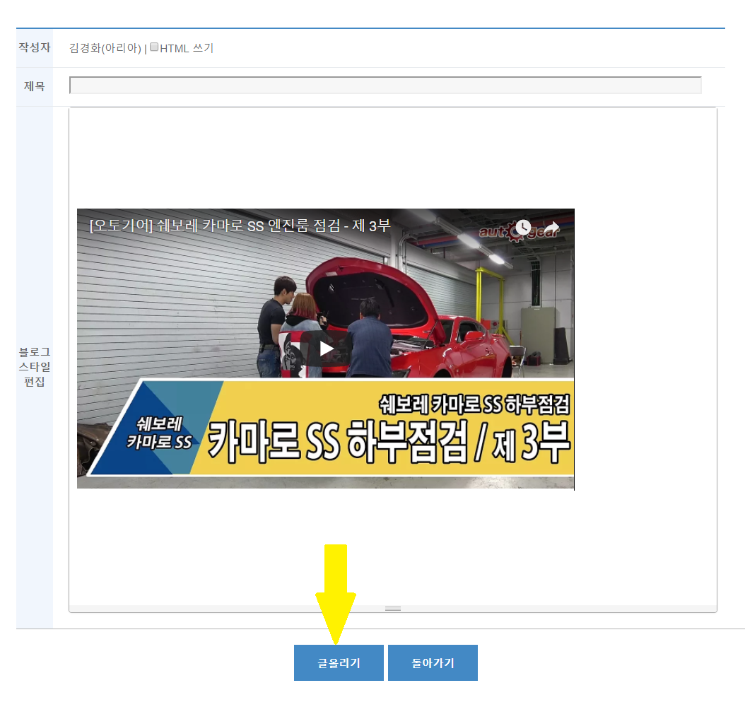Image resolution: width=745 pixels, height=707 pixels.
Task: Enable the HTML 쓰기 checkbox
Action: click(154, 47)
